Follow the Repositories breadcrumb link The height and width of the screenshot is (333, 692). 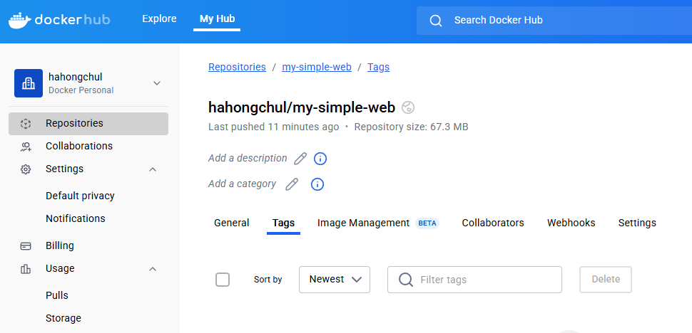(237, 68)
